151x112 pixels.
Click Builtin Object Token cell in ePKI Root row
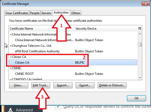point(89,51)
